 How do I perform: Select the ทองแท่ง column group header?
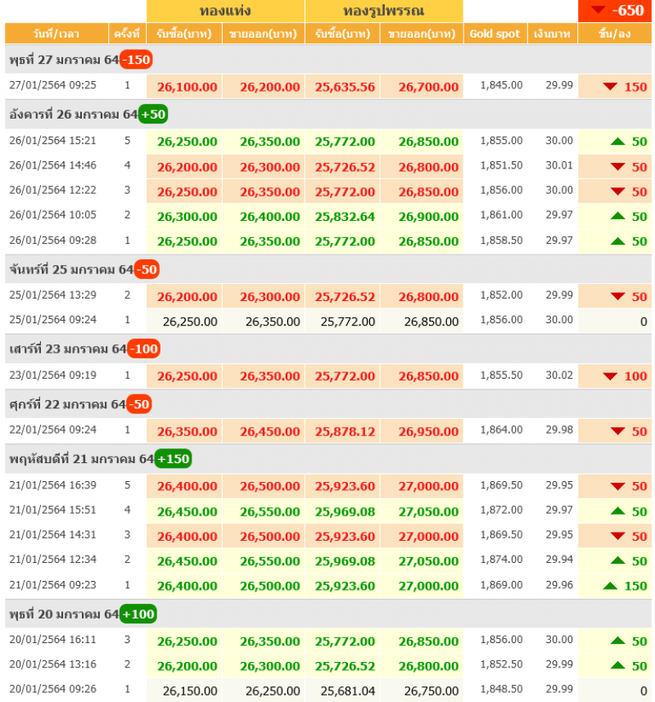coord(225,11)
